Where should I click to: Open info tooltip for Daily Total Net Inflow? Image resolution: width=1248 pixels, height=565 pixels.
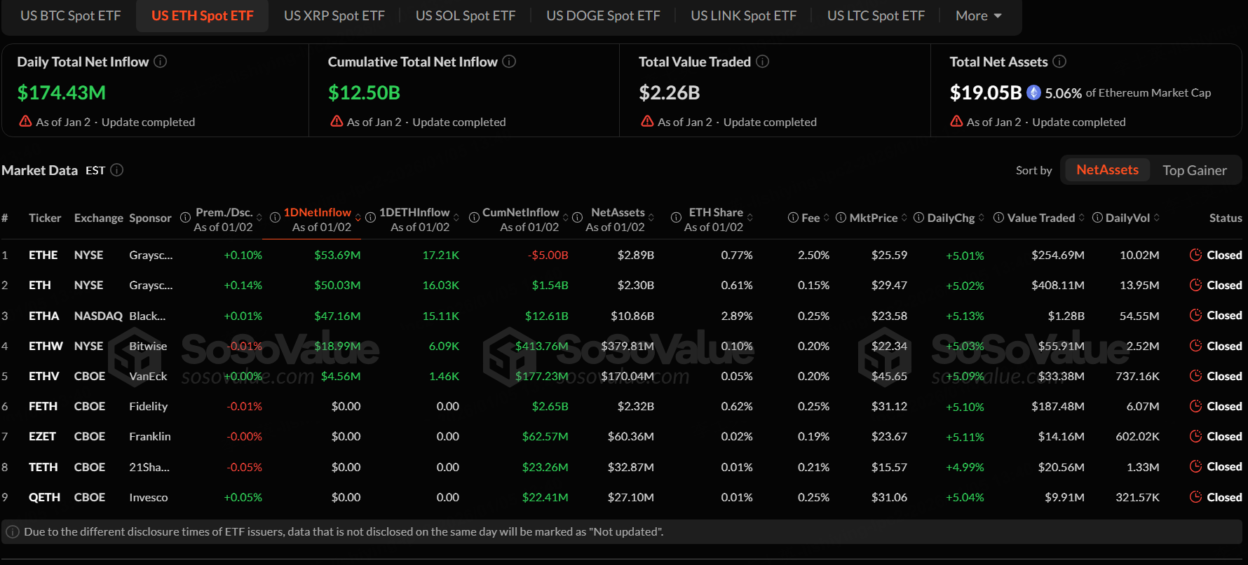[x=161, y=62]
